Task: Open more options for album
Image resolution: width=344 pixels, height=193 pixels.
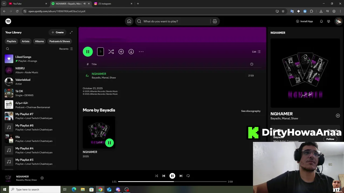Action: [141, 52]
